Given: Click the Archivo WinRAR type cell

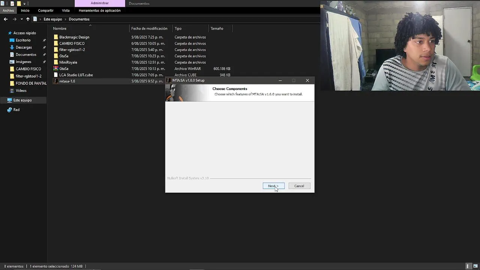Looking at the screenshot, I should pos(187,69).
